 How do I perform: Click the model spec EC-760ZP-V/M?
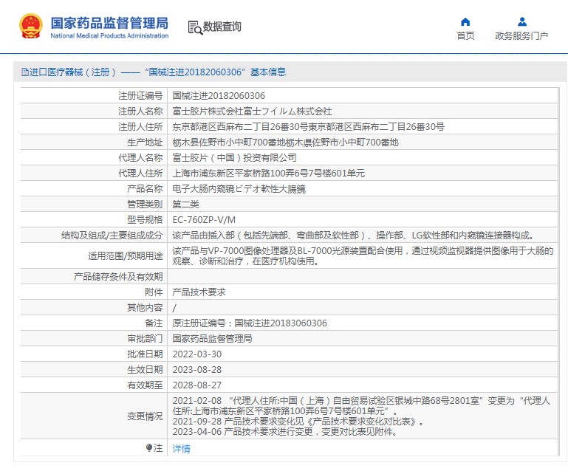click(204, 219)
